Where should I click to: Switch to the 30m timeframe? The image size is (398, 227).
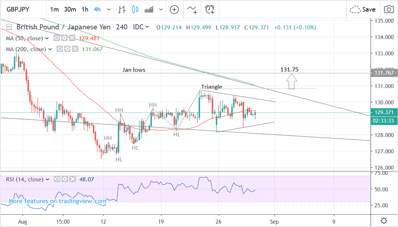point(70,10)
